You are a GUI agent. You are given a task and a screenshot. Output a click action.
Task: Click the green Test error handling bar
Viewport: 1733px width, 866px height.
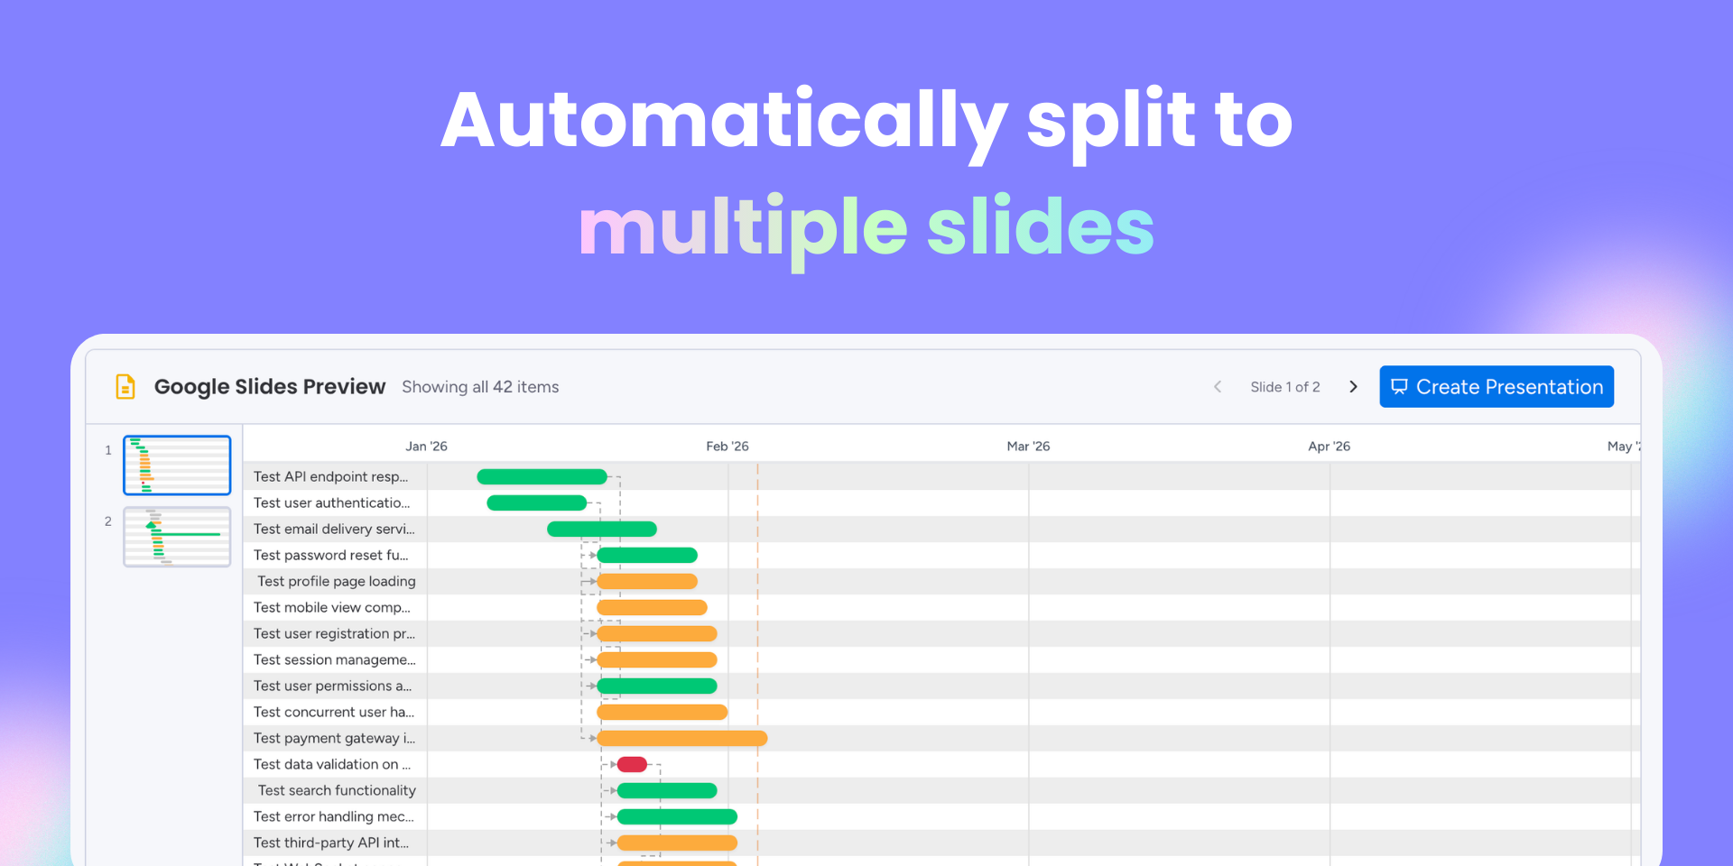677,817
